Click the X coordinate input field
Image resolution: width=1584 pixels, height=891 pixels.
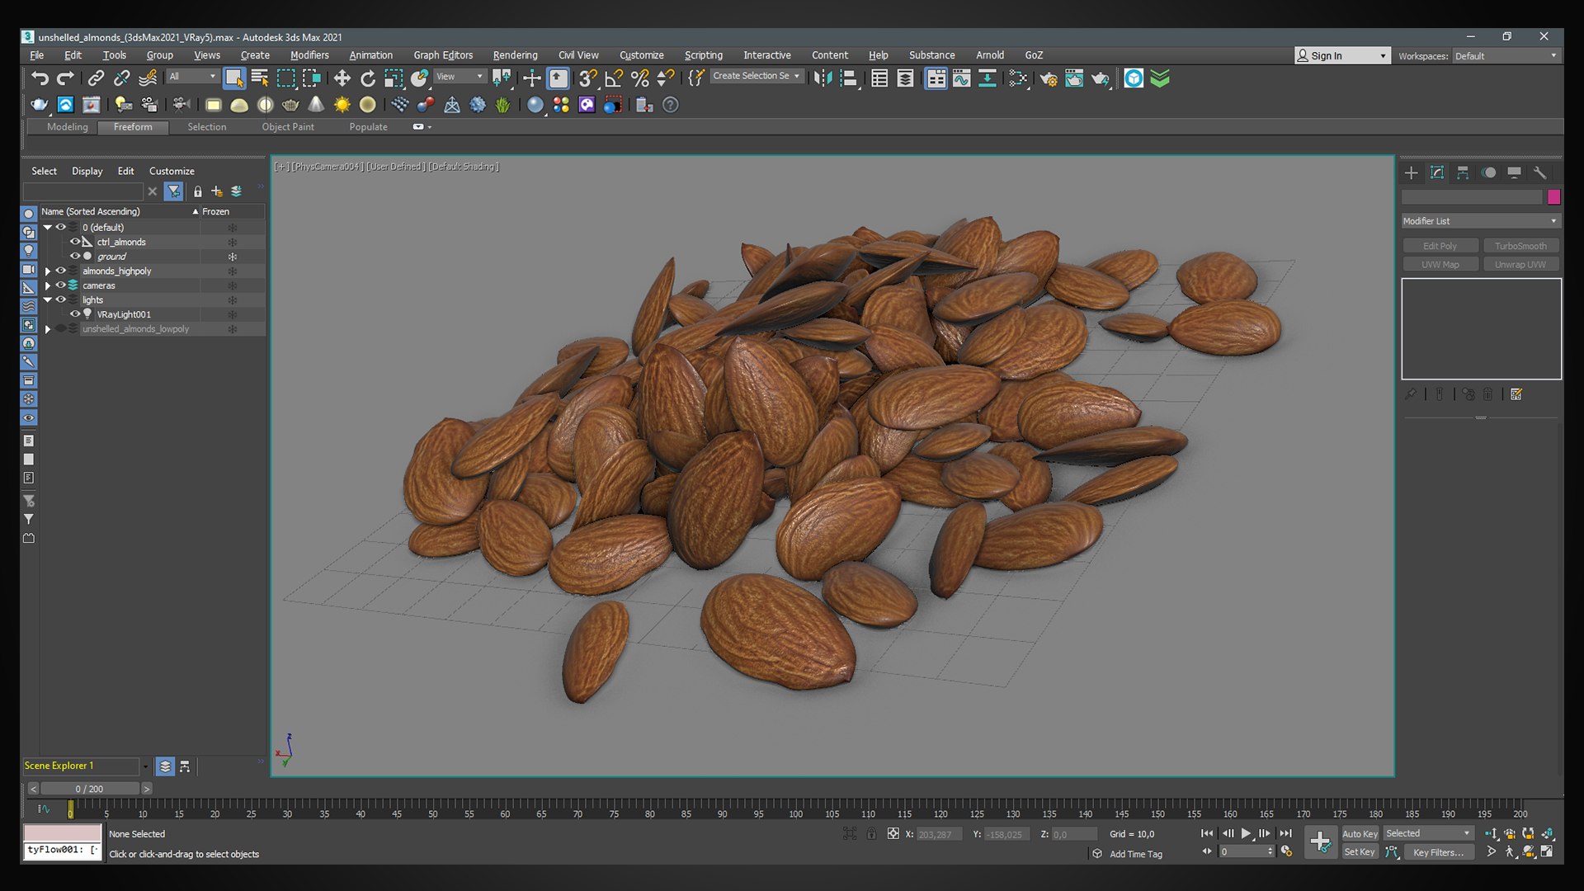[x=939, y=835]
